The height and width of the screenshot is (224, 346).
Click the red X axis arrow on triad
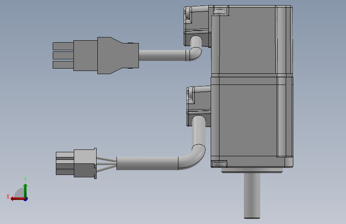(18, 199)
